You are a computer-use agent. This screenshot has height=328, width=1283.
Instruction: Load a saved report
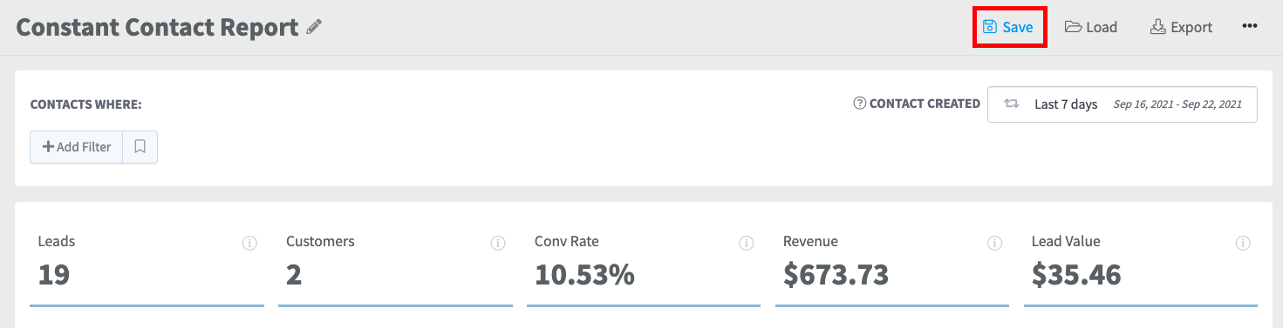click(x=1091, y=27)
